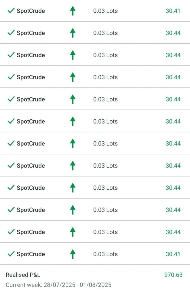The width and height of the screenshot is (190, 294).
Task: Click the checkmark in the topmost SpotCrude row
Action: click(x=11, y=11)
